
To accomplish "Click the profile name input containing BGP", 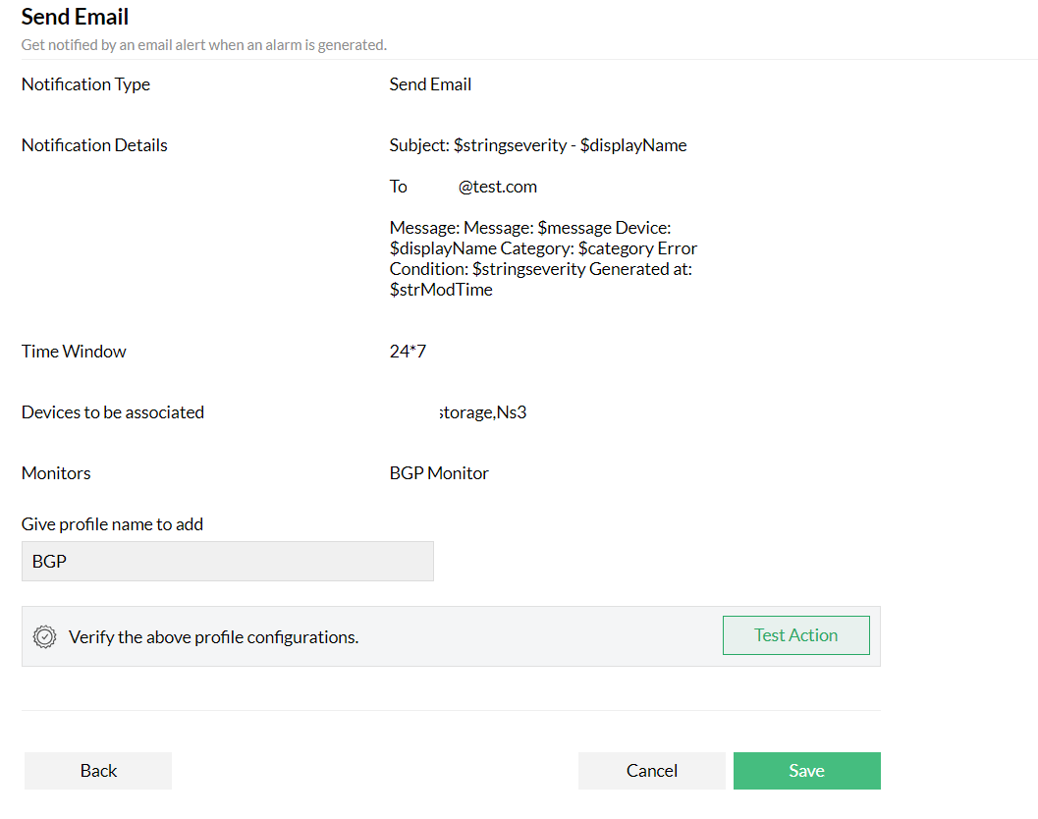I will pyautogui.click(x=227, y=561).
